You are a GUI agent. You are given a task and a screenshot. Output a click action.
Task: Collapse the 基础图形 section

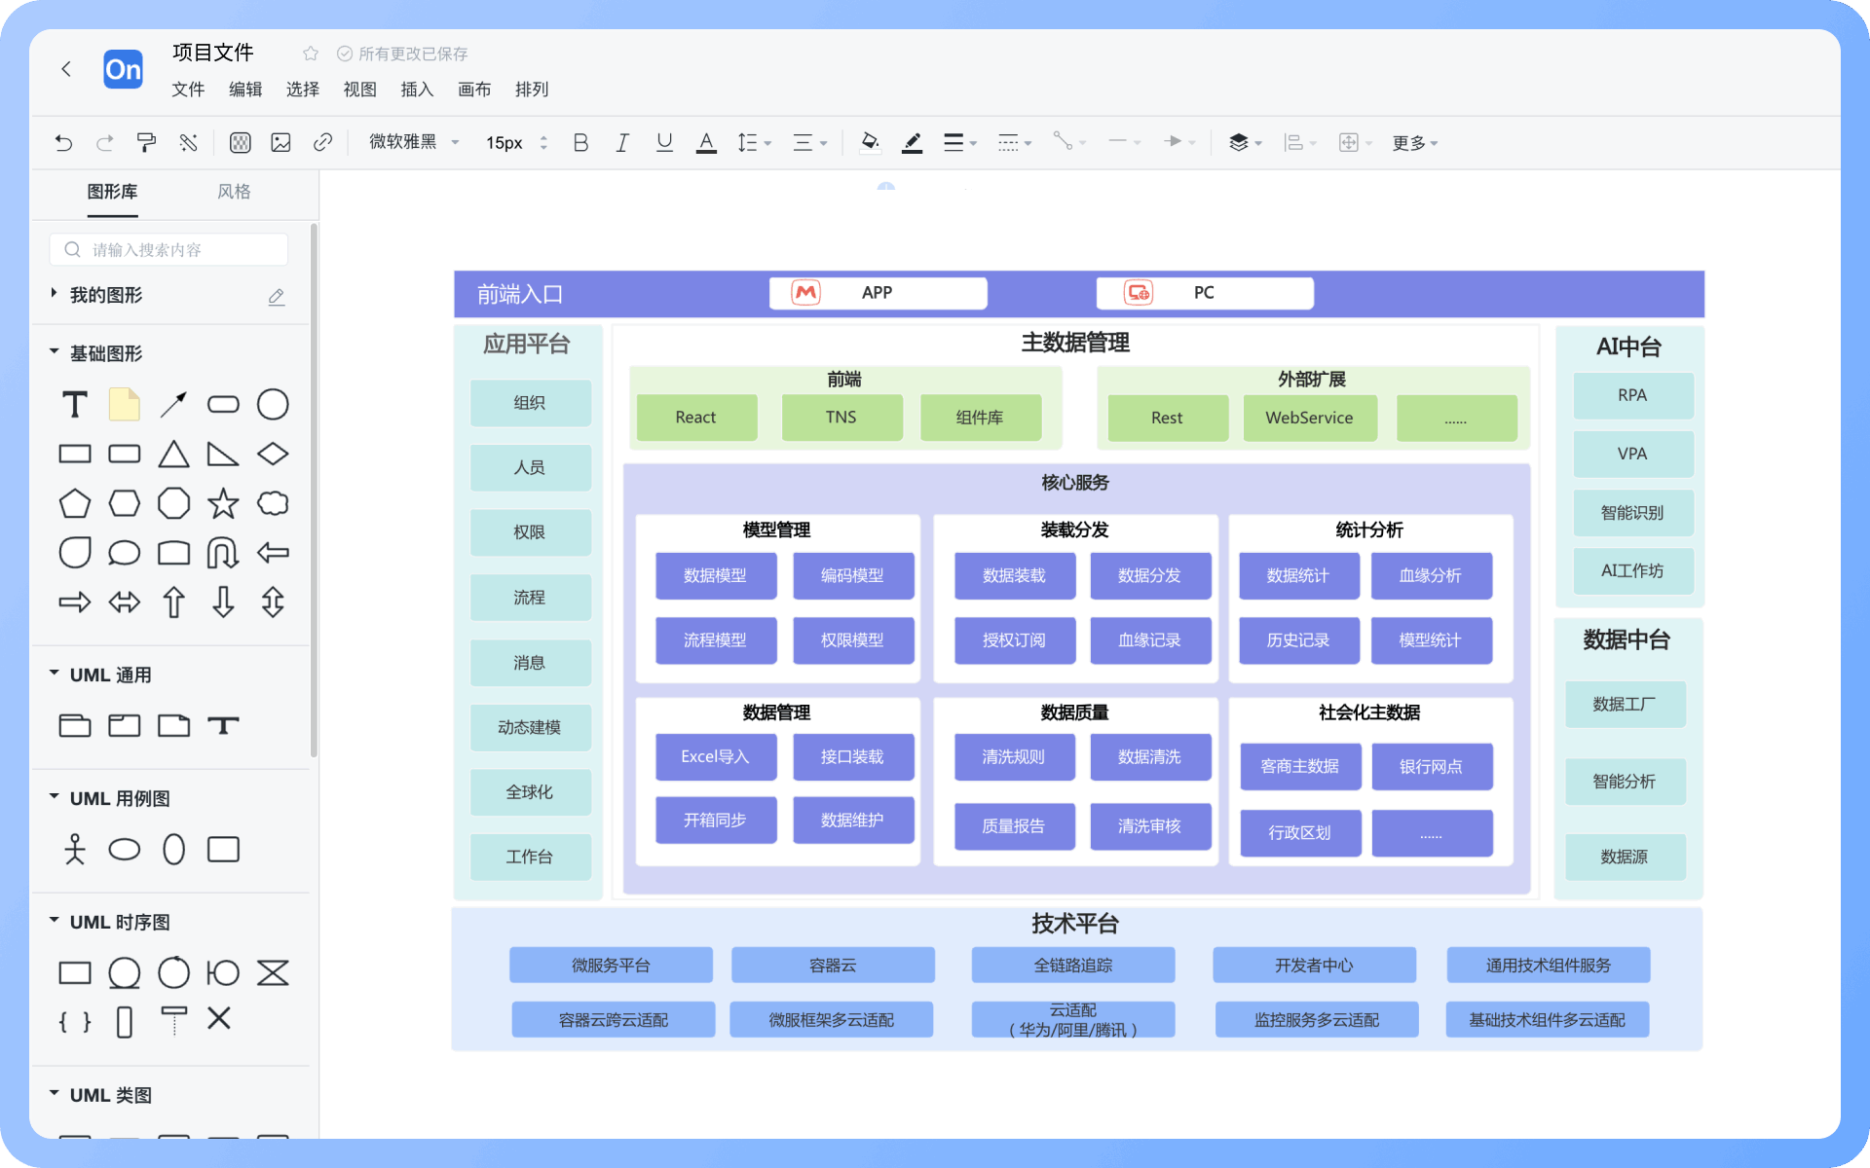(x=55, y=352)
